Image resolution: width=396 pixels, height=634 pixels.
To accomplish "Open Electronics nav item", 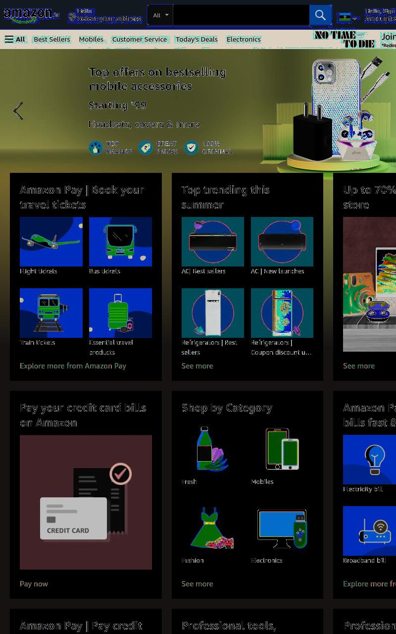I will [x=244, y=39].
